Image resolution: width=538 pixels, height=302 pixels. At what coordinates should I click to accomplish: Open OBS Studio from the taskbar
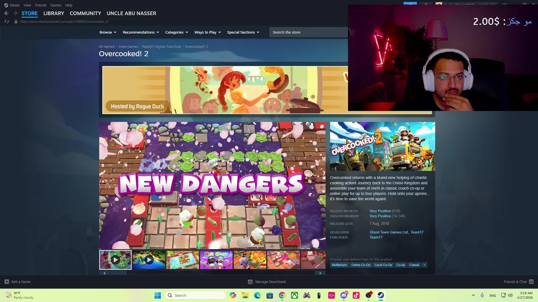coord(369,295)
